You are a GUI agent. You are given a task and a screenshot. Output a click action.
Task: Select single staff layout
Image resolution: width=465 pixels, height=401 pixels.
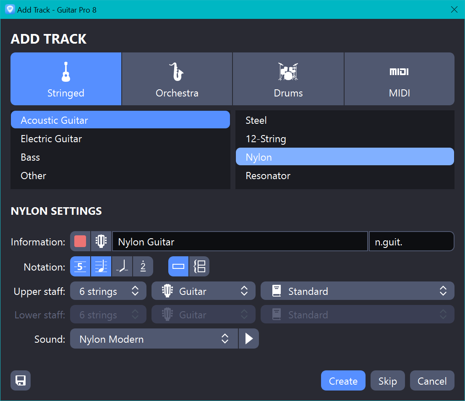[179, 267]
